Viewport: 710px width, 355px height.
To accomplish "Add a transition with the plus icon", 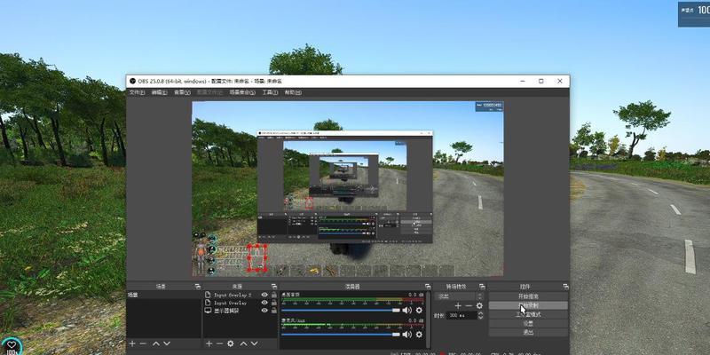I will click(458, 306).
